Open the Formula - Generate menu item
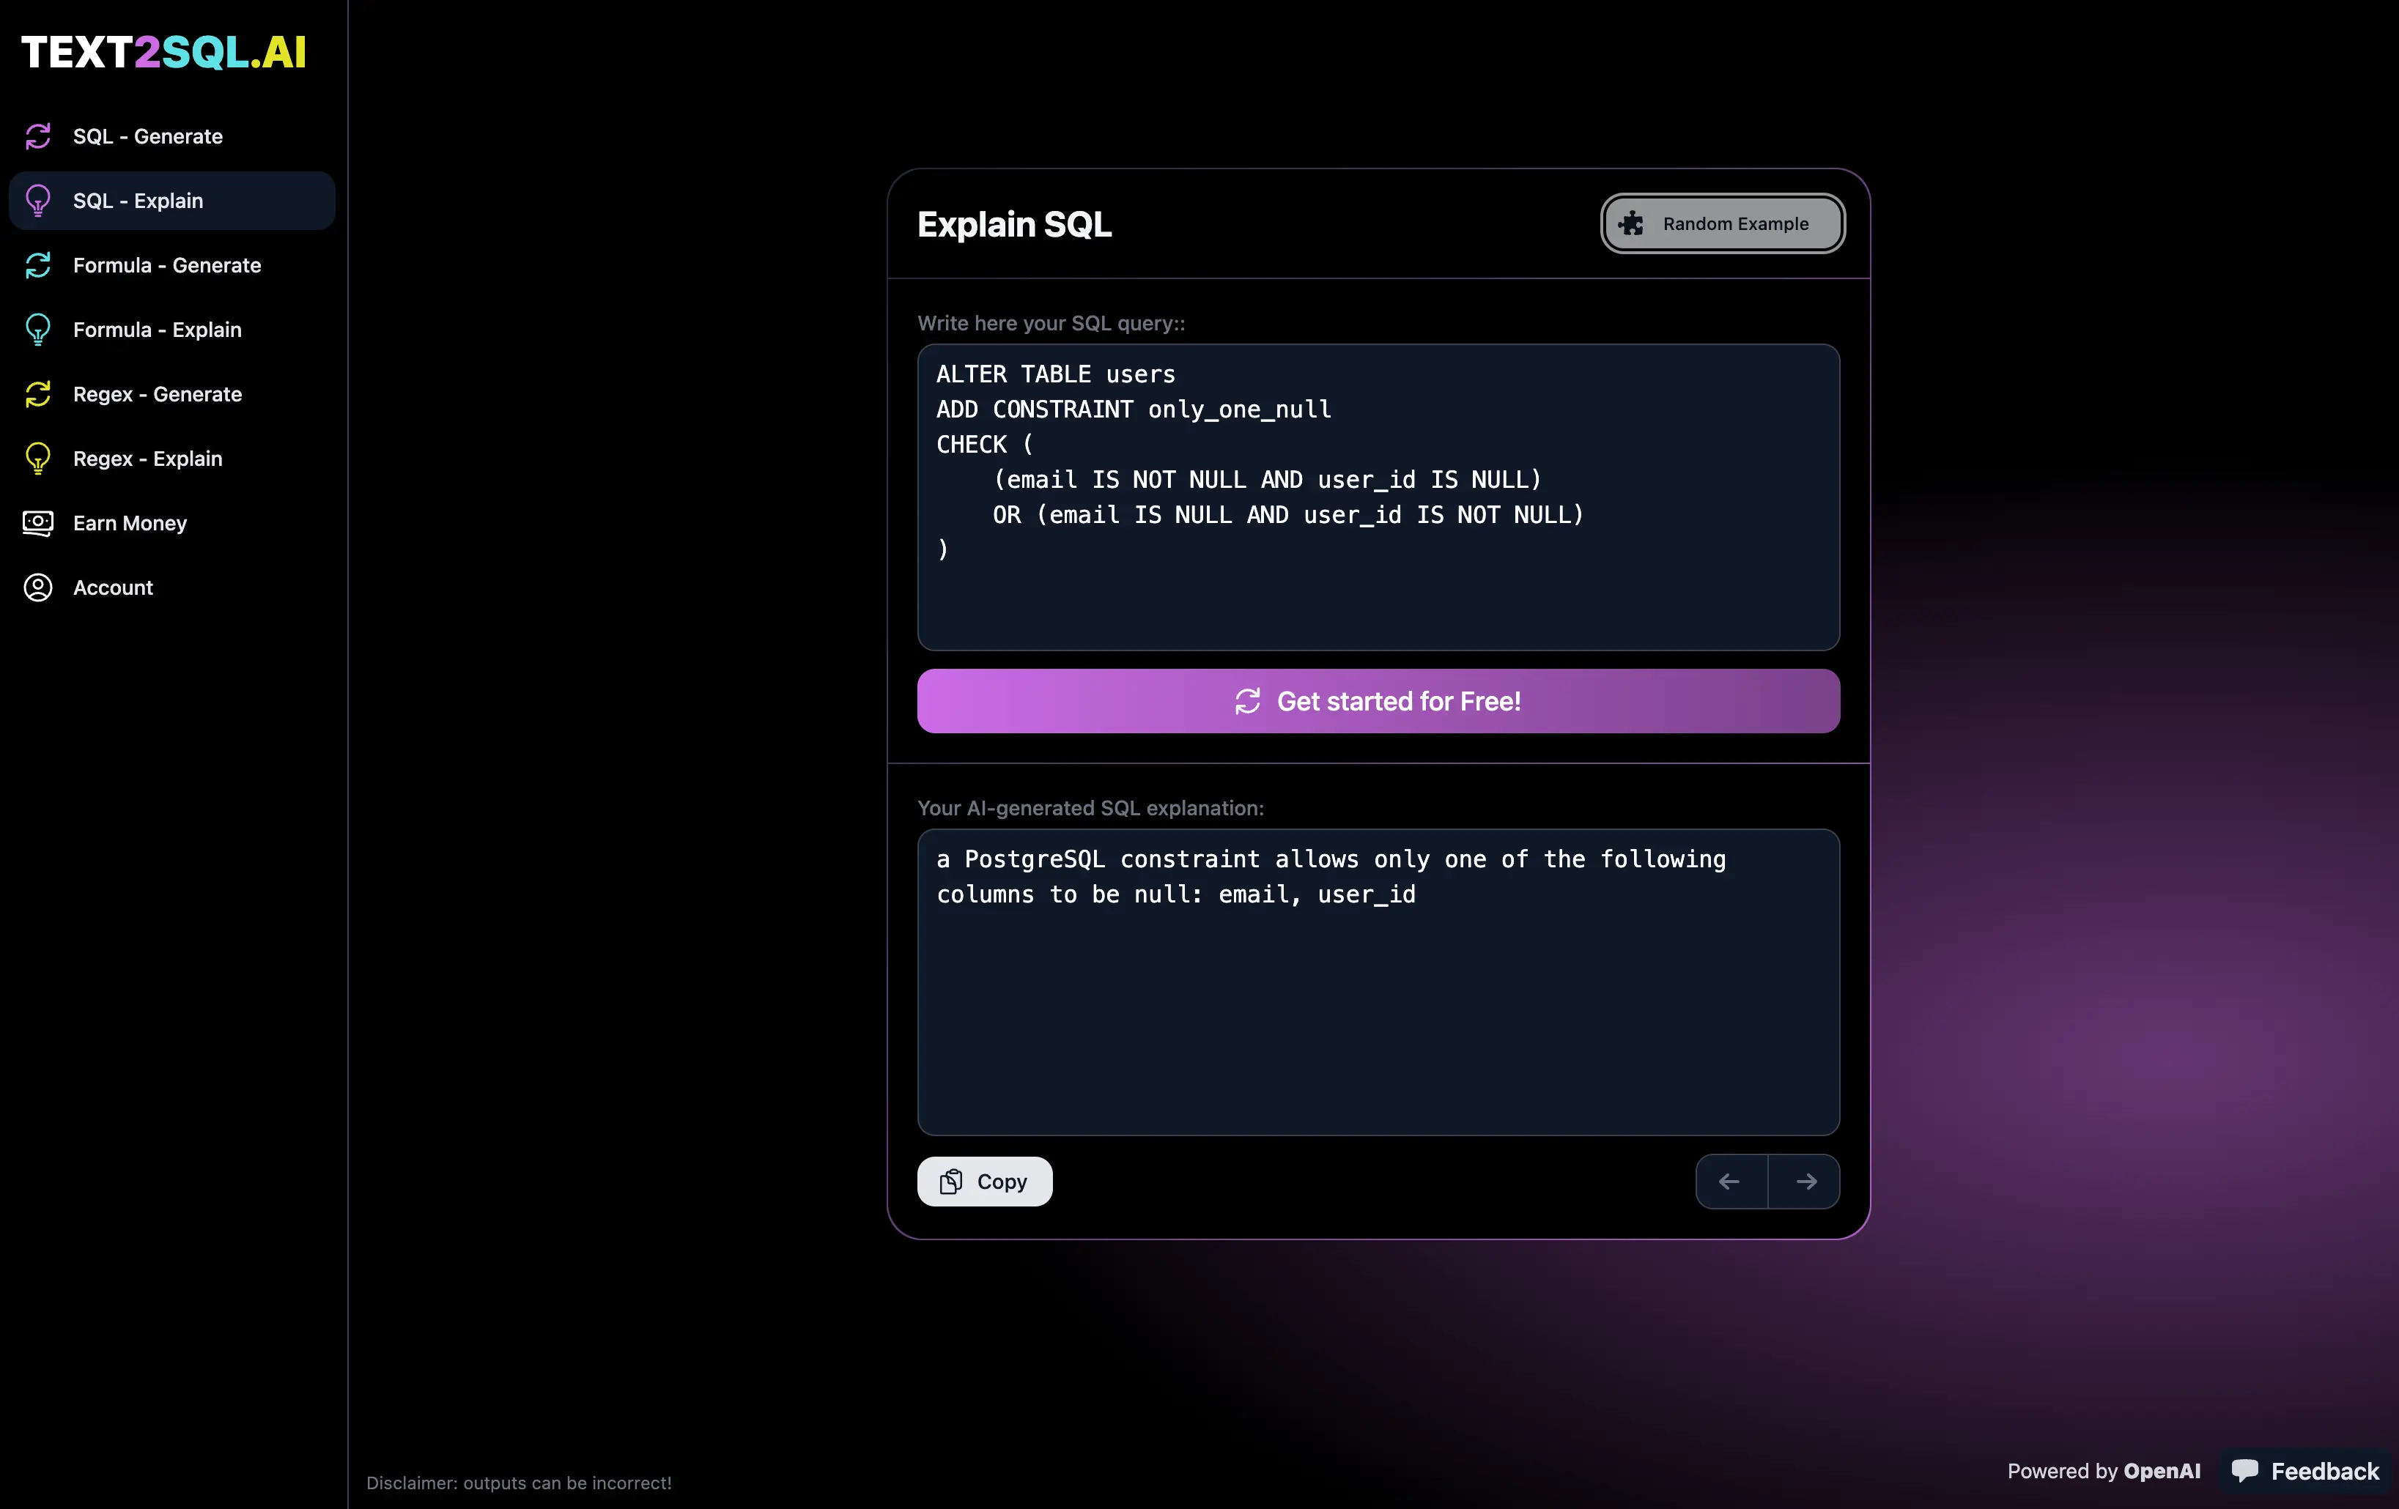This screenshot has height=1509, width=2399. tap(166, 265)
